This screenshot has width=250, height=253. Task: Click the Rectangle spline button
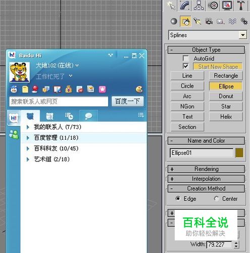point(226,75)
